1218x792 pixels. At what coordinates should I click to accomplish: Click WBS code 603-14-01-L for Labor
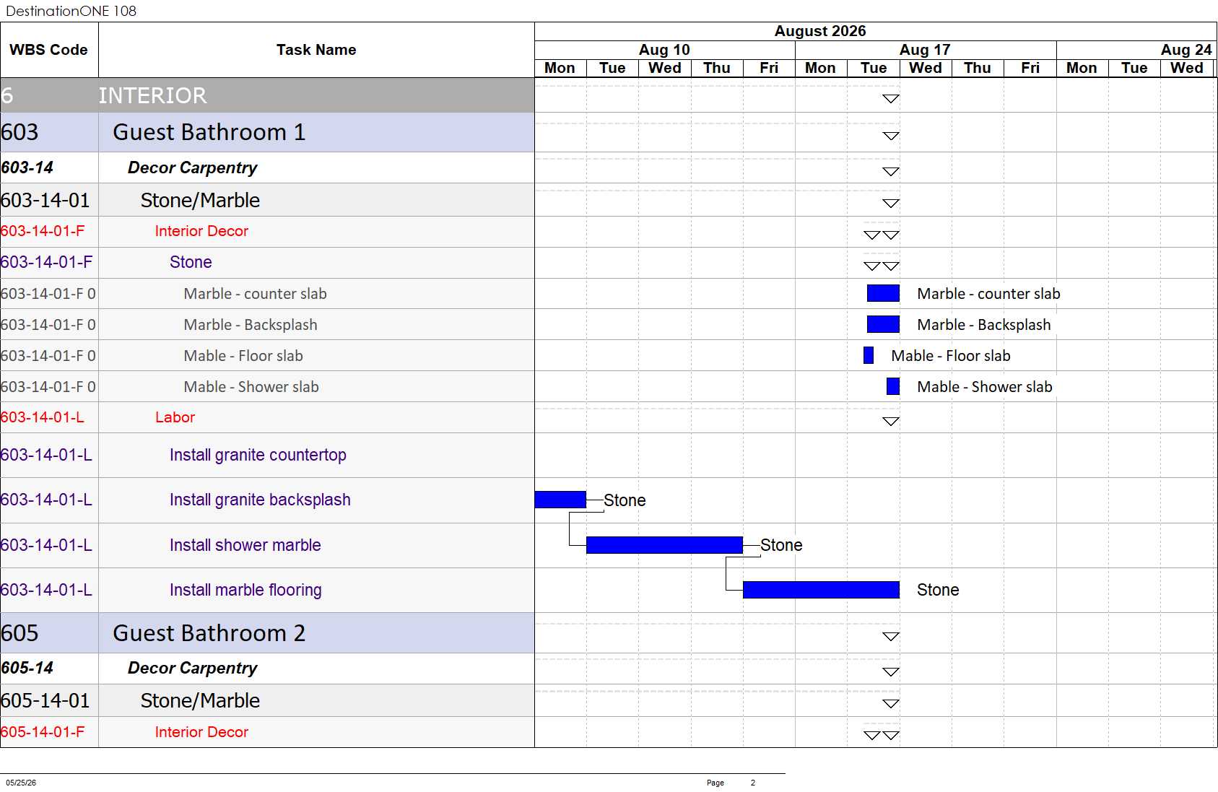click(43, 417)
